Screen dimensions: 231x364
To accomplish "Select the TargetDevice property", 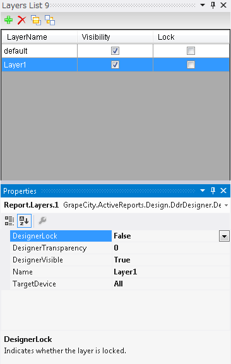I will click(x=34, y=284).
